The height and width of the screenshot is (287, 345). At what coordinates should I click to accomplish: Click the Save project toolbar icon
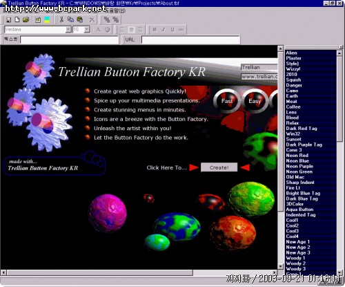8,20
